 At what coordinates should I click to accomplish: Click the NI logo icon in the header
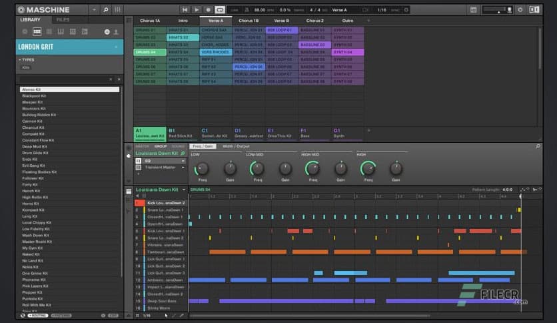534,9
